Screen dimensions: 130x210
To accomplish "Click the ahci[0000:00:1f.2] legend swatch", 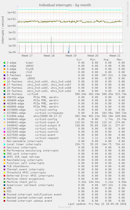I will pyautogui.click(x=4, y=116).
